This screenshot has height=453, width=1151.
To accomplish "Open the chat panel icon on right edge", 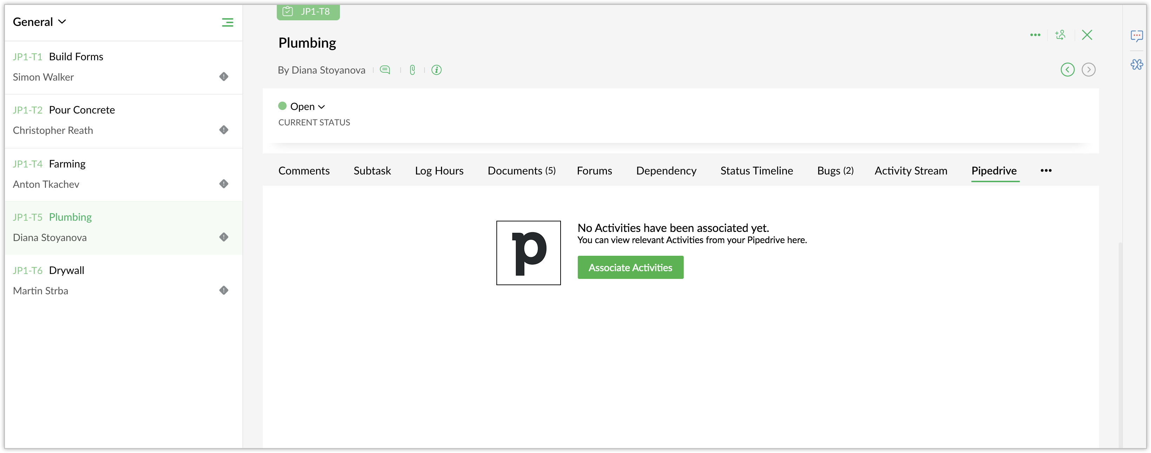I will [1137, 36].
